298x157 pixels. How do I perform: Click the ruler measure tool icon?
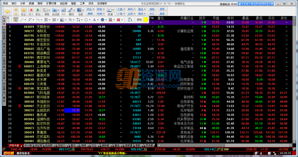130,20
